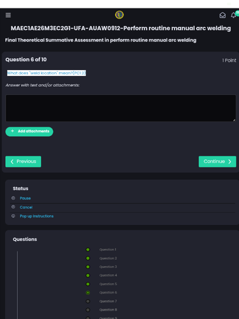Image resolution: width=239 pixels, height=319 pixels.
Task: Go to the Previous question
Action: tap(23, 161)
